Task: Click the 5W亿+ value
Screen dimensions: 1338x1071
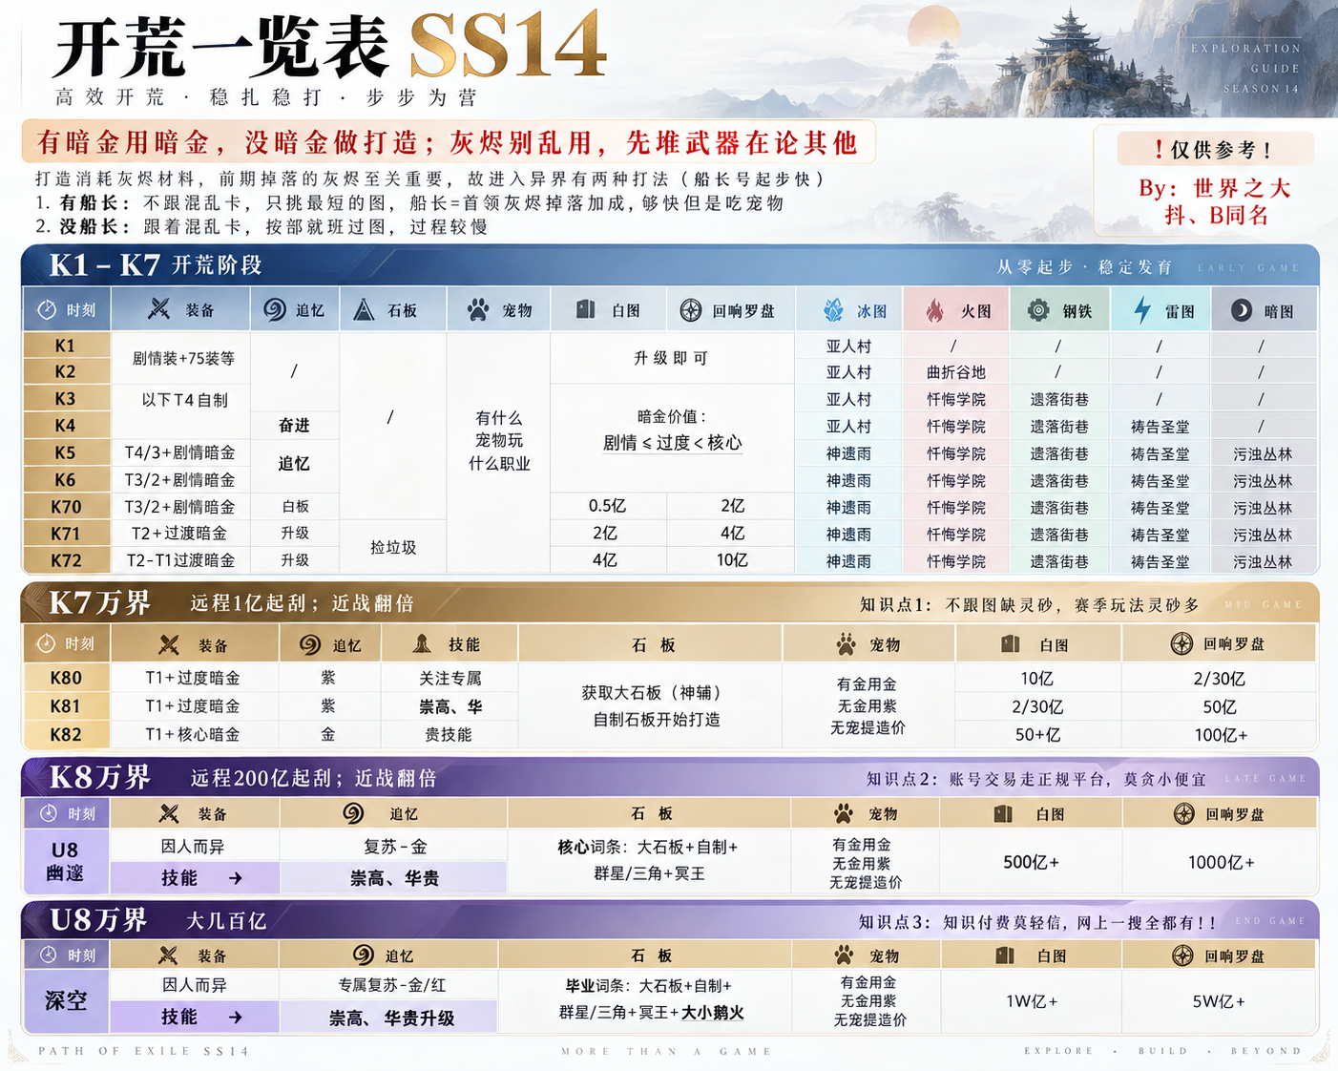Action: click(x=1219, y=1001)
